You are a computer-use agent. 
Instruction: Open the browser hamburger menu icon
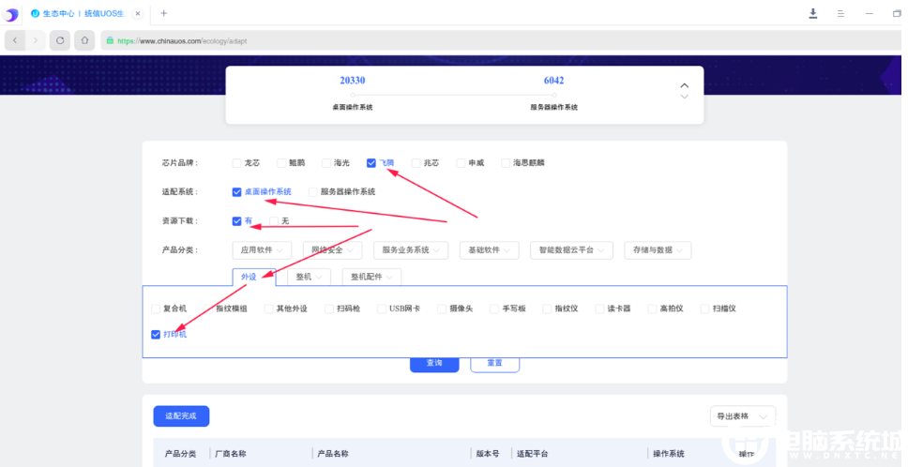pos(841,13)
